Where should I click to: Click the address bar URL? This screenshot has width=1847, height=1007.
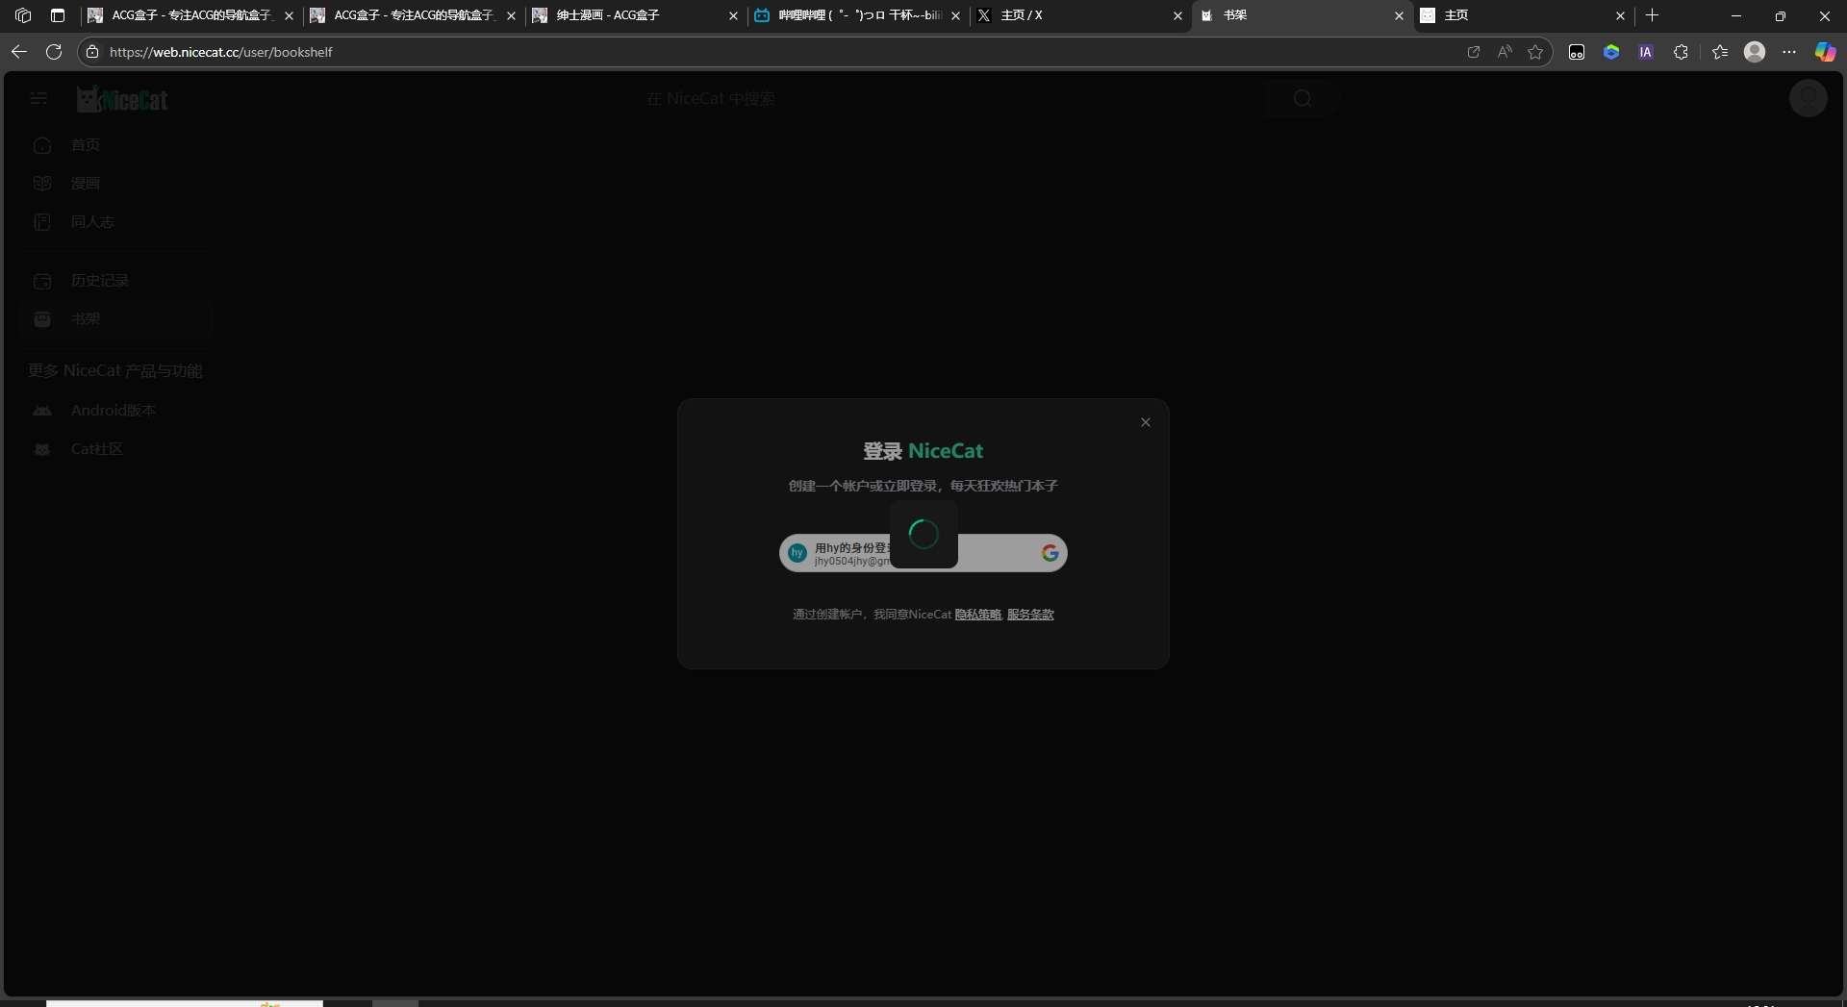[x=221, y=52]
